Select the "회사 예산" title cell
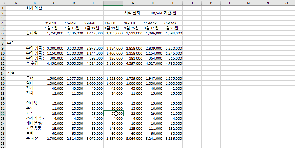 pos(35,8)
